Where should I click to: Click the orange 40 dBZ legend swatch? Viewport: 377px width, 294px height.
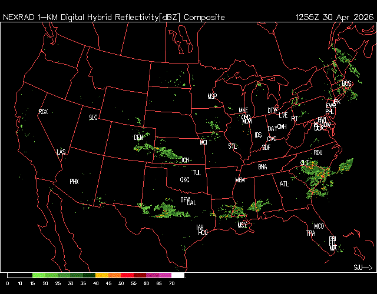(101, 275)
